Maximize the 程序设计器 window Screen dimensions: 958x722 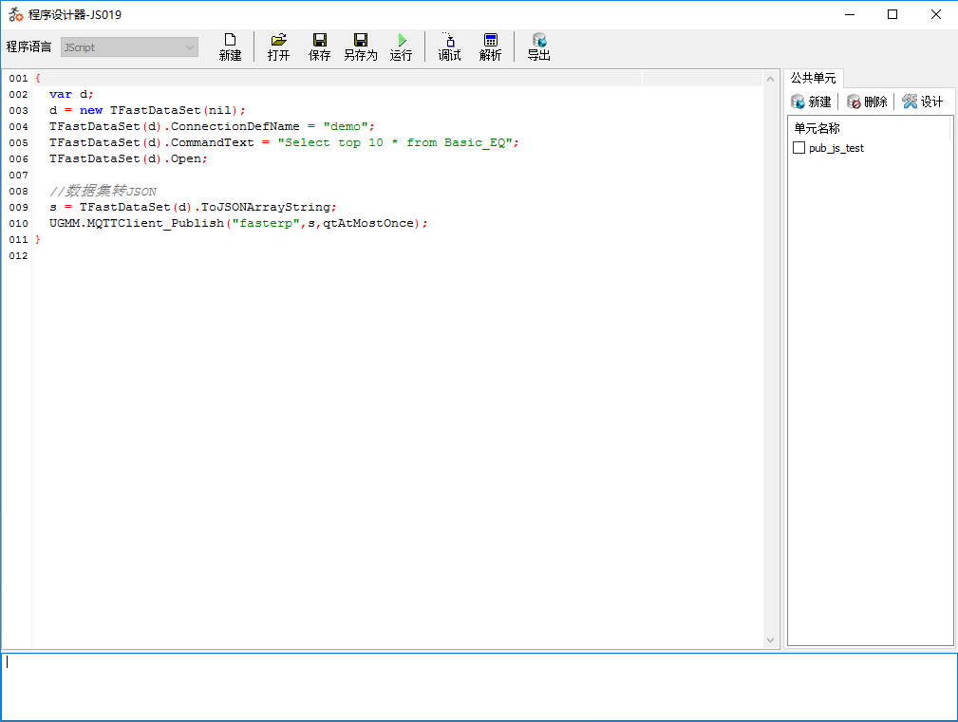(892, 14)
